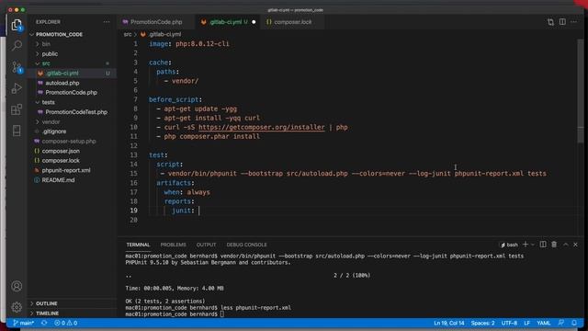Open terminal launch profile dropdown arrow
Viewport: 588px width, 331px height.
tap(533, 245)
